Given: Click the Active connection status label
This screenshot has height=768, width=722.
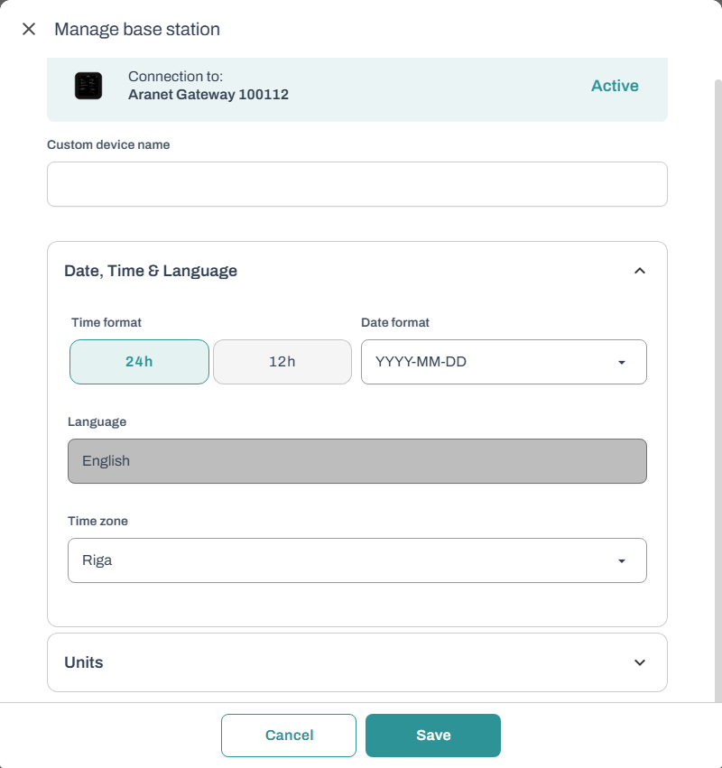Looking at the screenshot, I should tap(615, 86).
